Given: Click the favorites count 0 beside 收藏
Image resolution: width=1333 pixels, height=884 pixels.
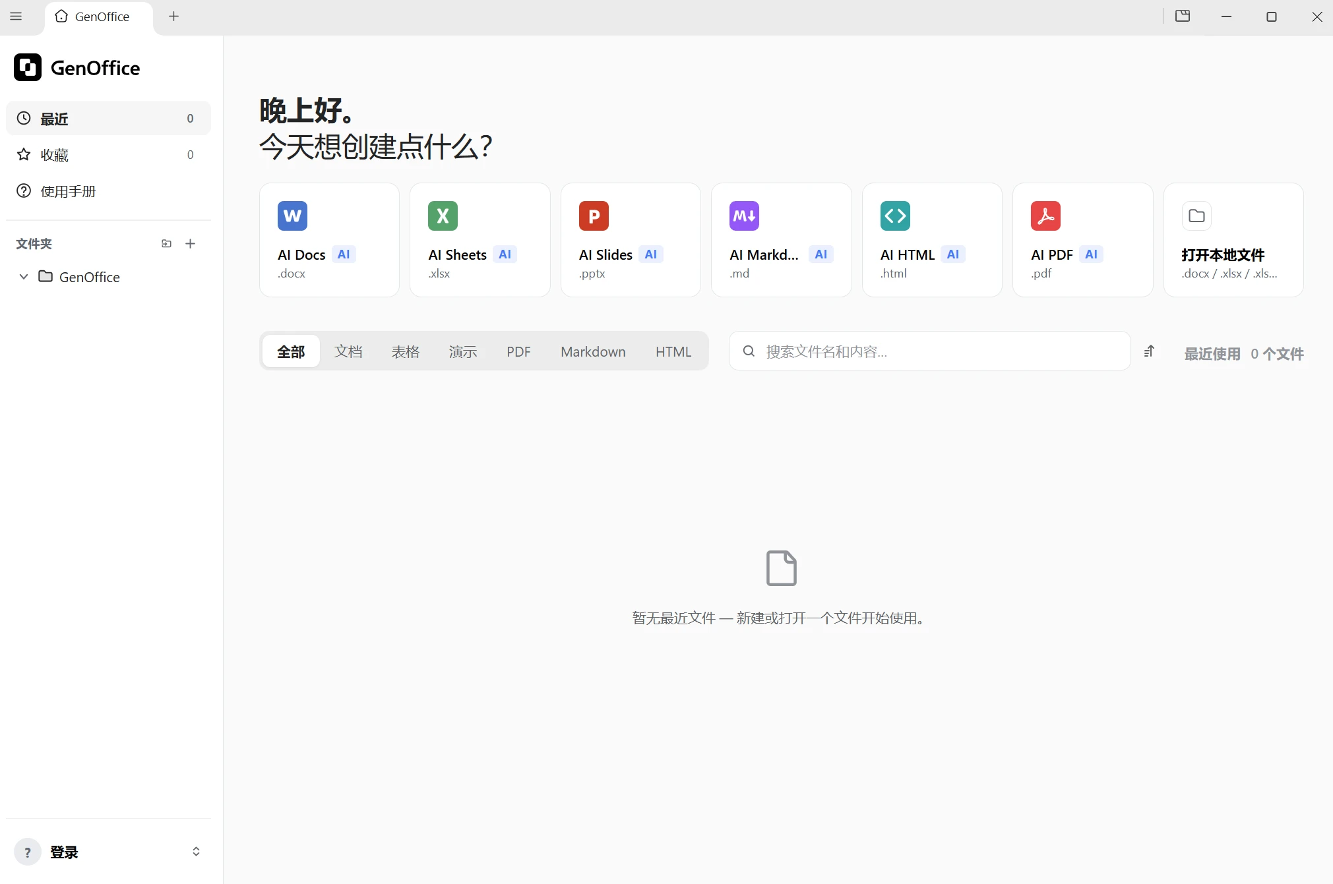Looking at the screenshot, I should point(190,155).
